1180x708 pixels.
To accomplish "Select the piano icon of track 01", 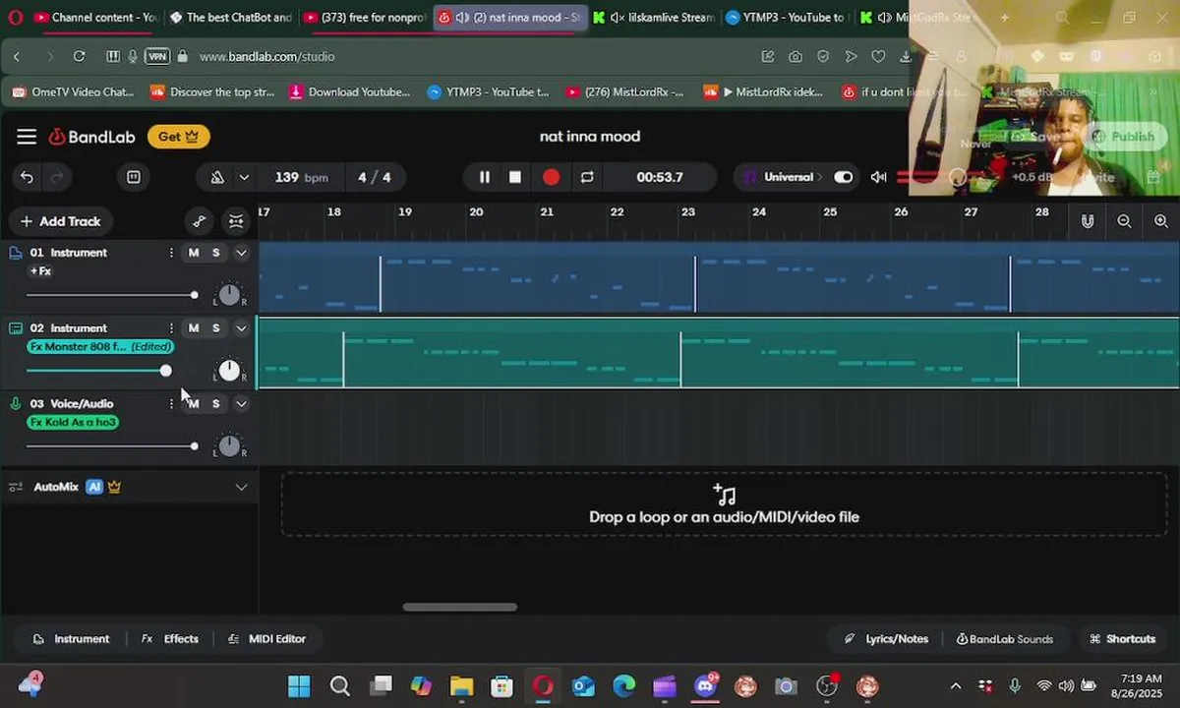I will pyautogui.click(x=16, y=253).
